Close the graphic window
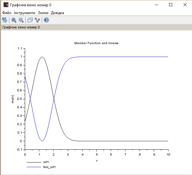The image size is (192, 175). click(x=185, y=5)
